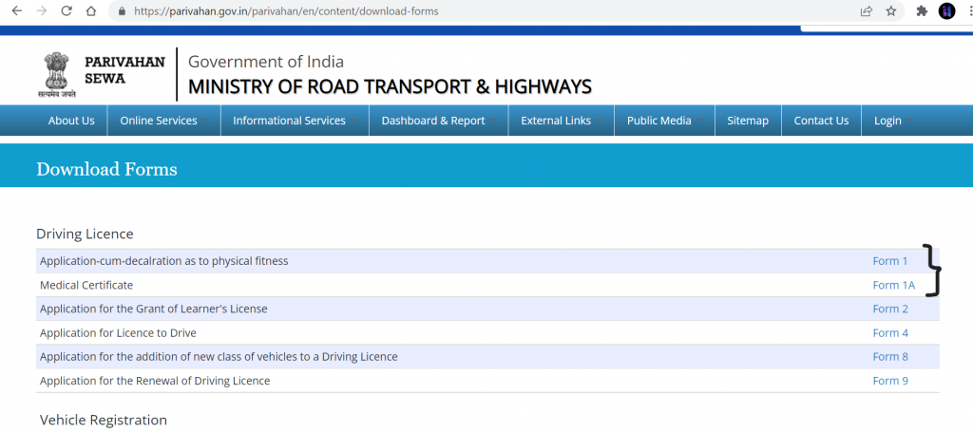The image size is (973, 432).
Task: Download Form 1A medical certificate
Action: click(x=893, y=285)
